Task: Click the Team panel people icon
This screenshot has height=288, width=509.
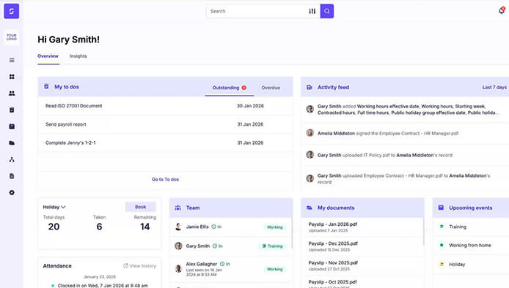Action: [x=178, y=208]
